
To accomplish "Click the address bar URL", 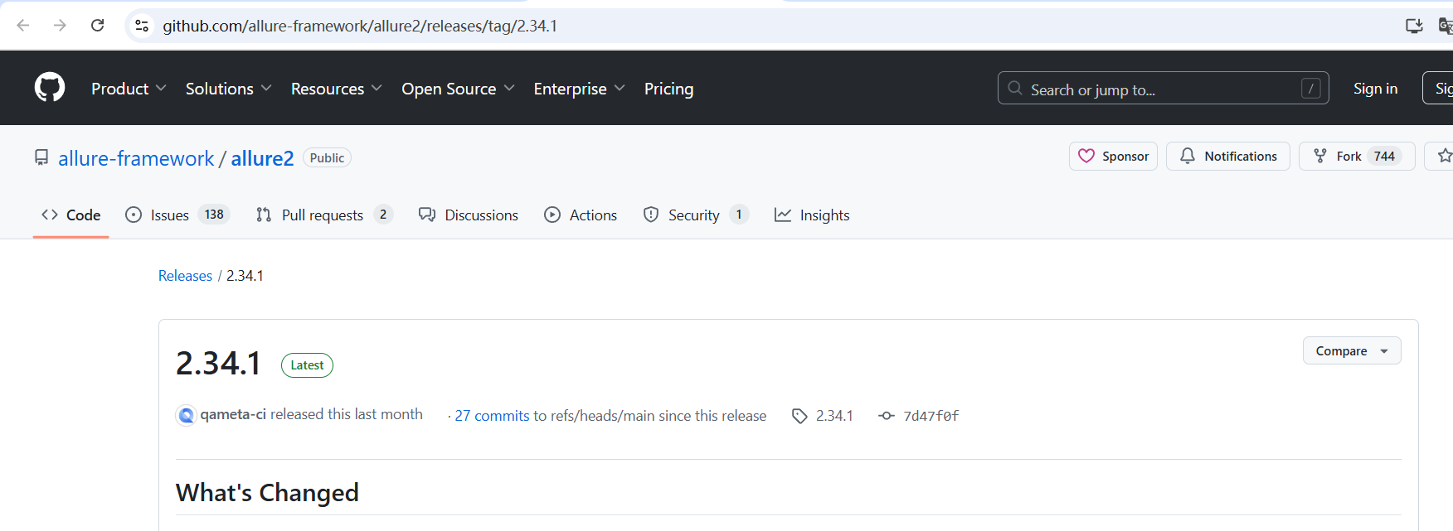I will click(x=360, y=26).
